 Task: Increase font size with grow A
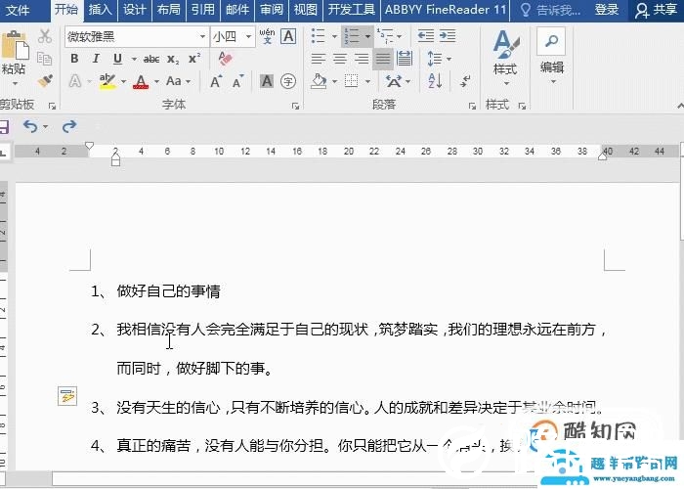coord(216,81)
